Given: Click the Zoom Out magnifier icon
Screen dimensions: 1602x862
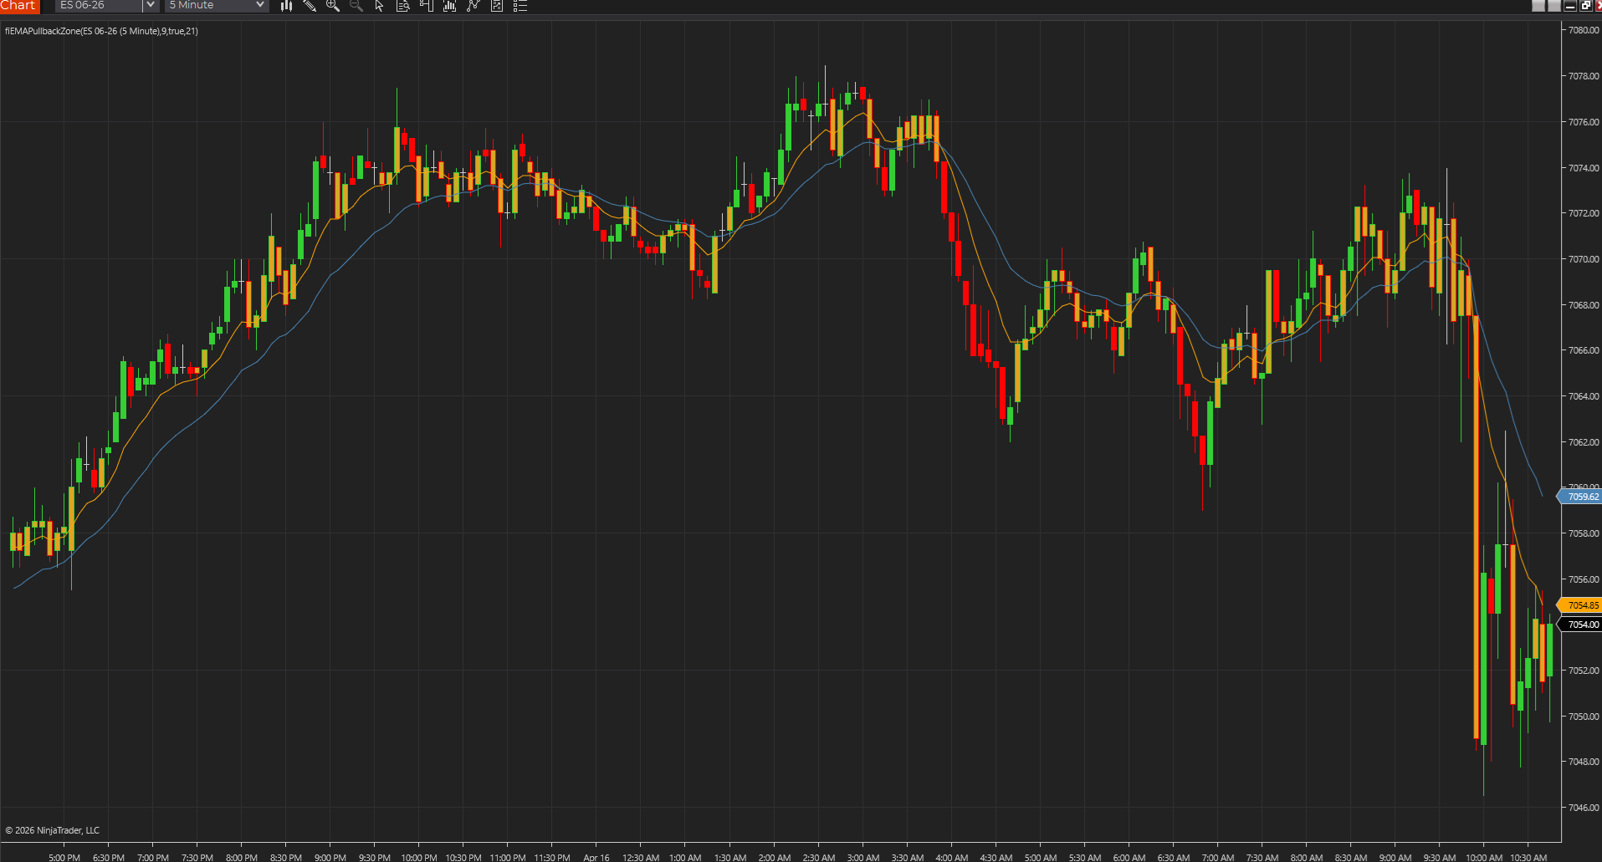Looking at the screenshot, I should click(x=356, y=6).
